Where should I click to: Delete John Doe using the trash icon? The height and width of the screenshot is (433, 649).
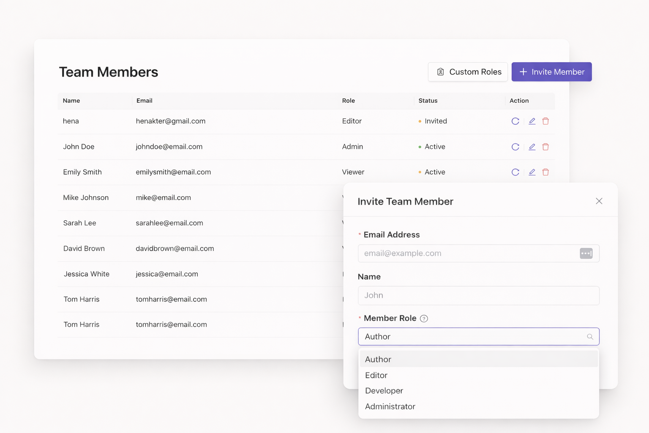[545, 147]
